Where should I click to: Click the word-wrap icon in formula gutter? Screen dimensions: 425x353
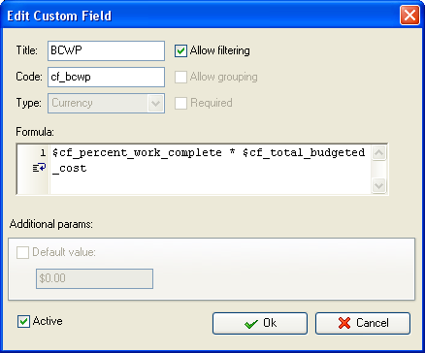pos(40,168)
